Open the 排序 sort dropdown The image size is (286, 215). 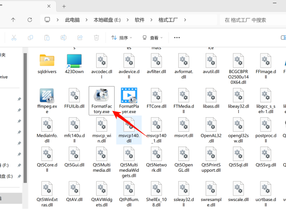[122, 38]
